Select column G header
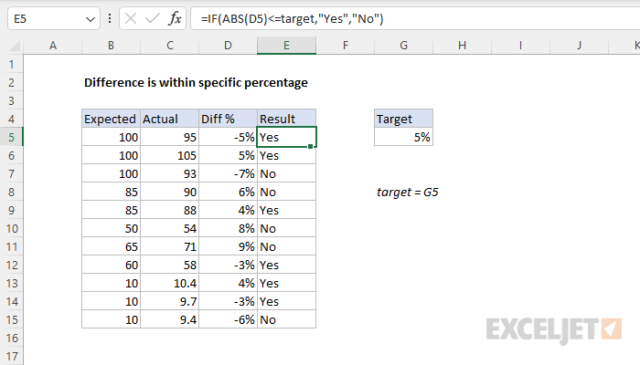 coord(403,45)
